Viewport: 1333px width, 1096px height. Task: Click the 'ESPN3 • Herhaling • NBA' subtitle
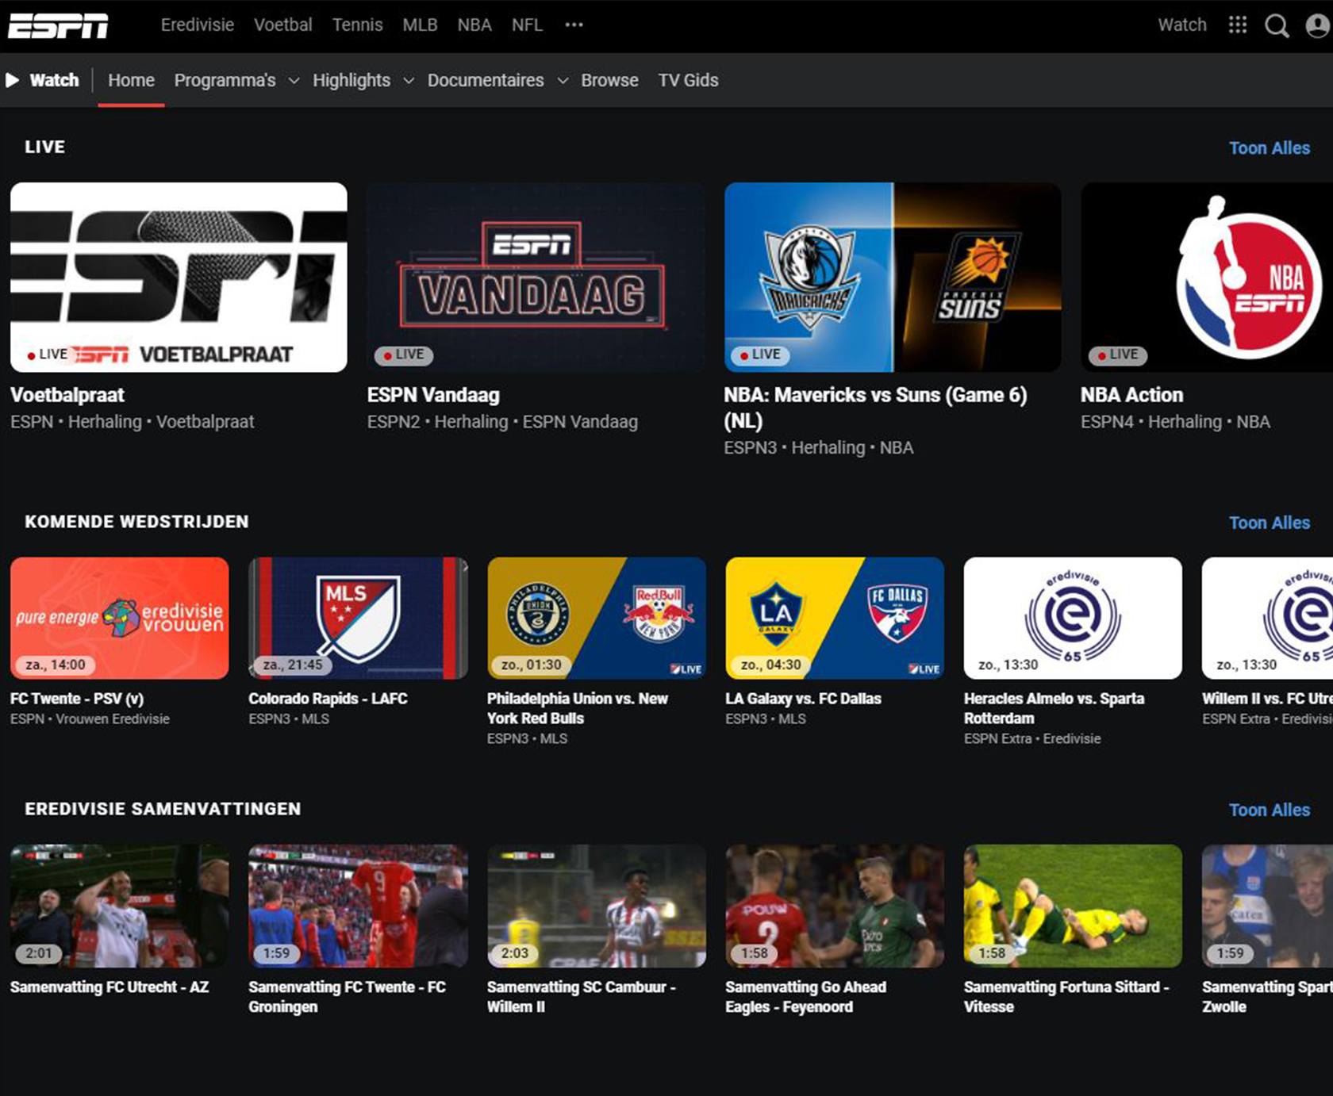tap(818, 447)
